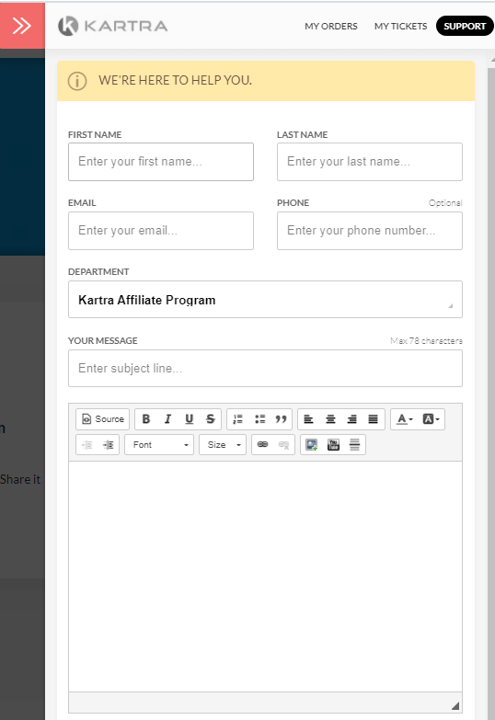Collapse the panel with the double-arrow button

(x=22, y=26)
